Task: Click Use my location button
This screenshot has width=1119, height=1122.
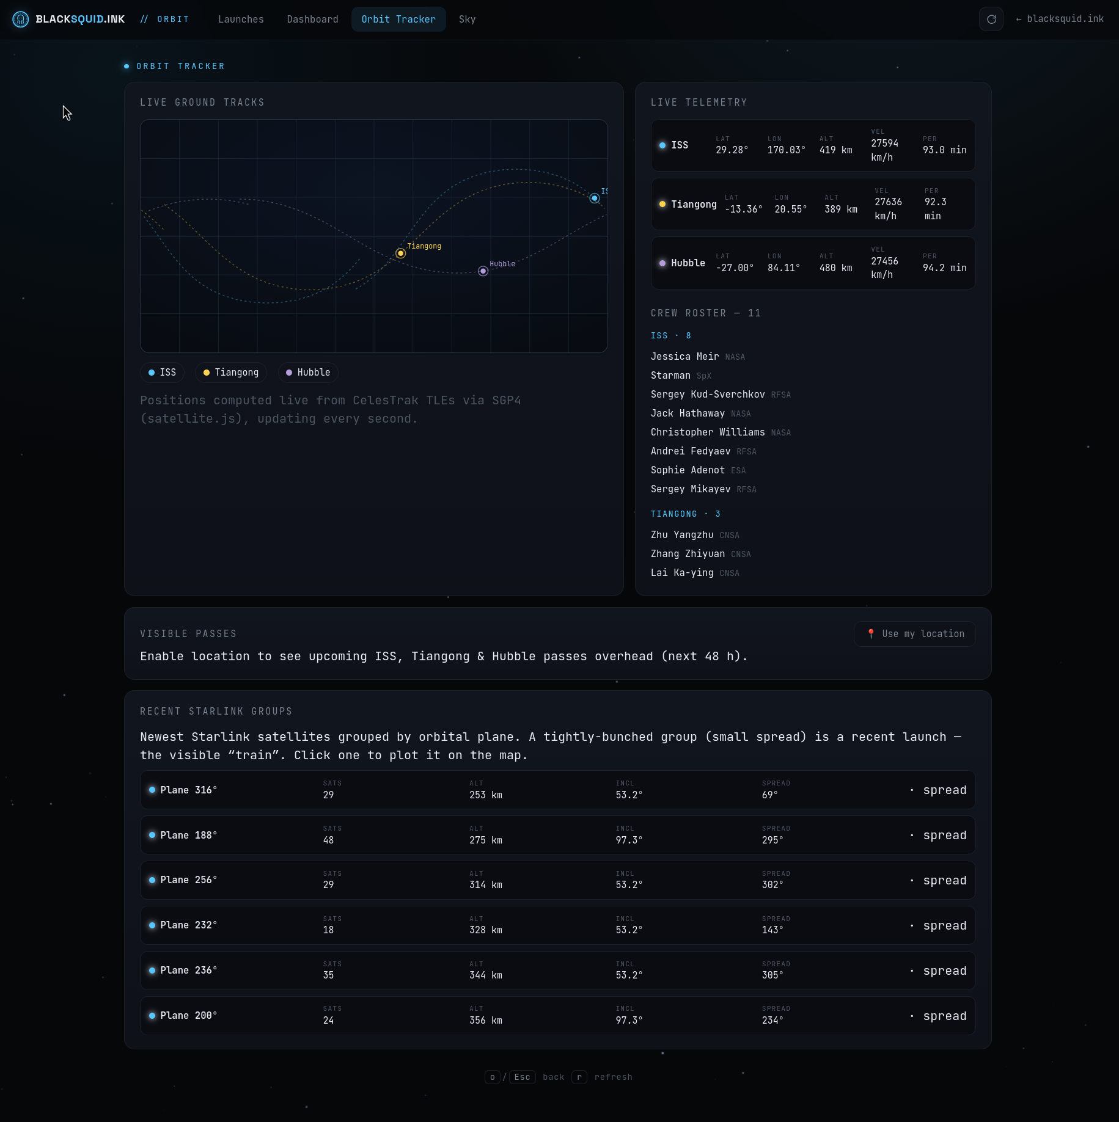Action: coord(915,634)
